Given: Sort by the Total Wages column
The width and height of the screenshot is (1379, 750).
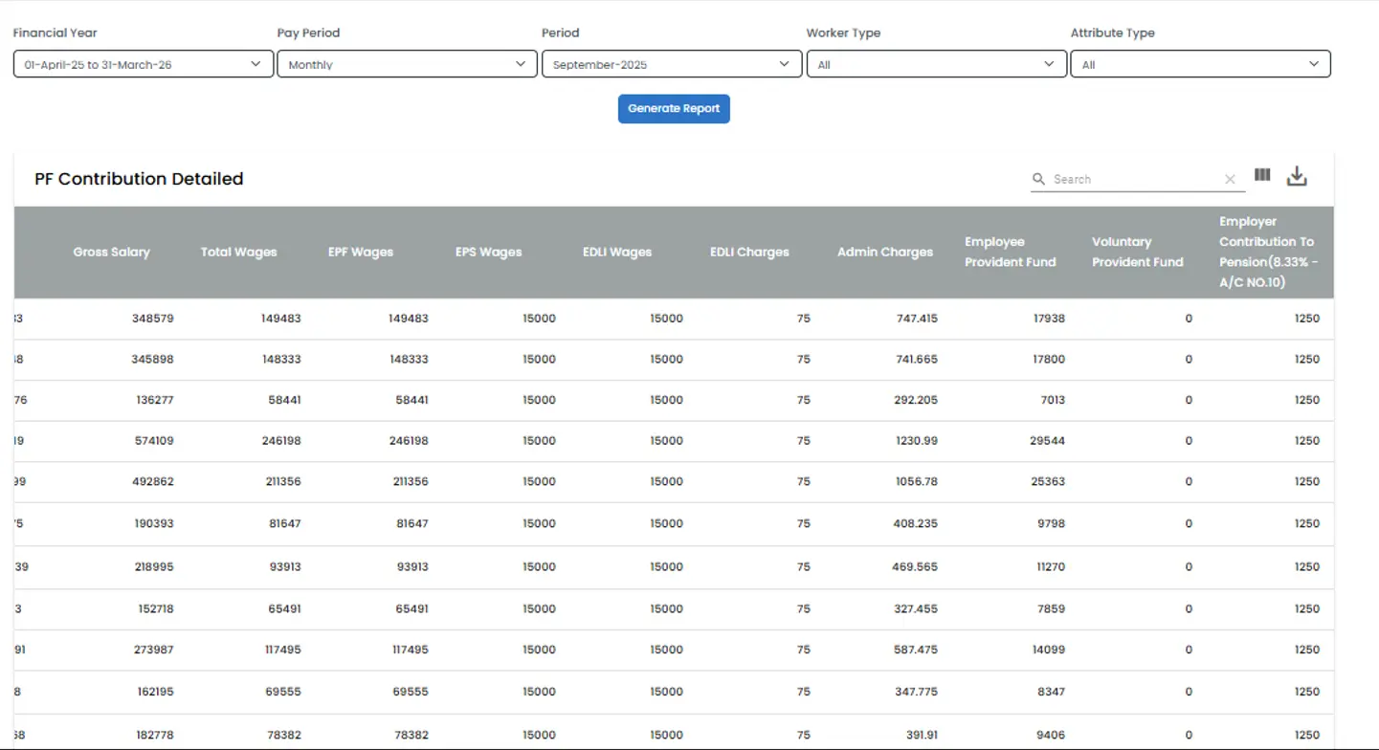Looking at the screenshot, I should coord(238,252).
